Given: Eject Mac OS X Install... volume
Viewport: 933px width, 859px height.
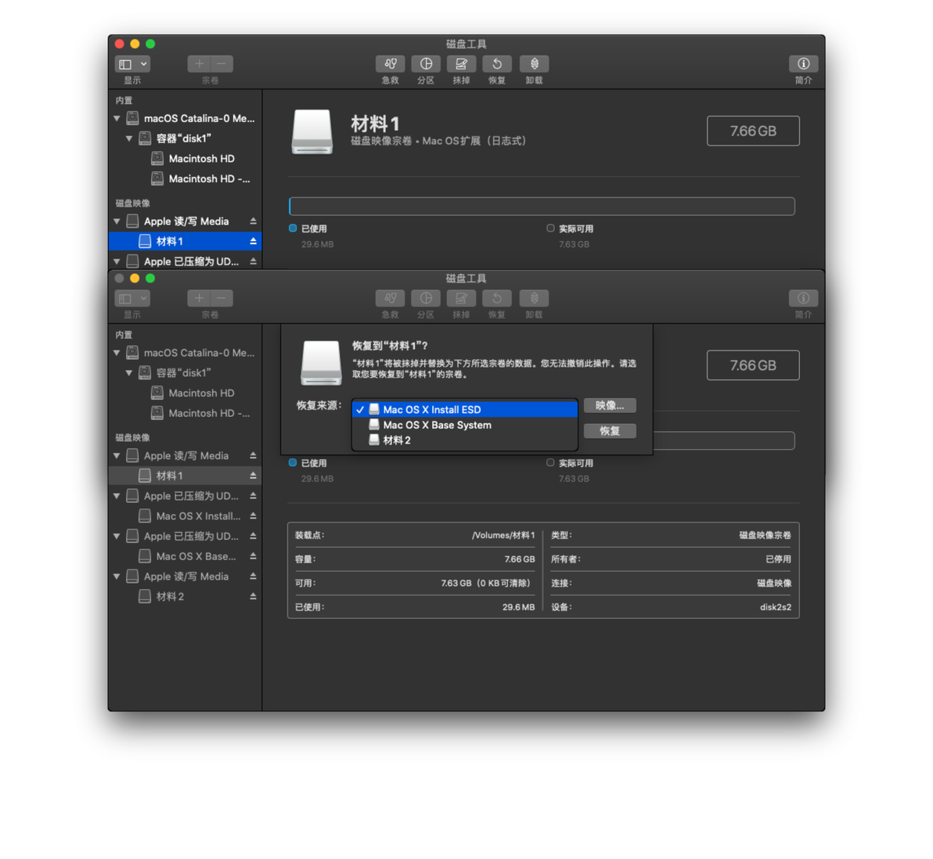Looking at the screenshot, I should click(x=253, y=516).
